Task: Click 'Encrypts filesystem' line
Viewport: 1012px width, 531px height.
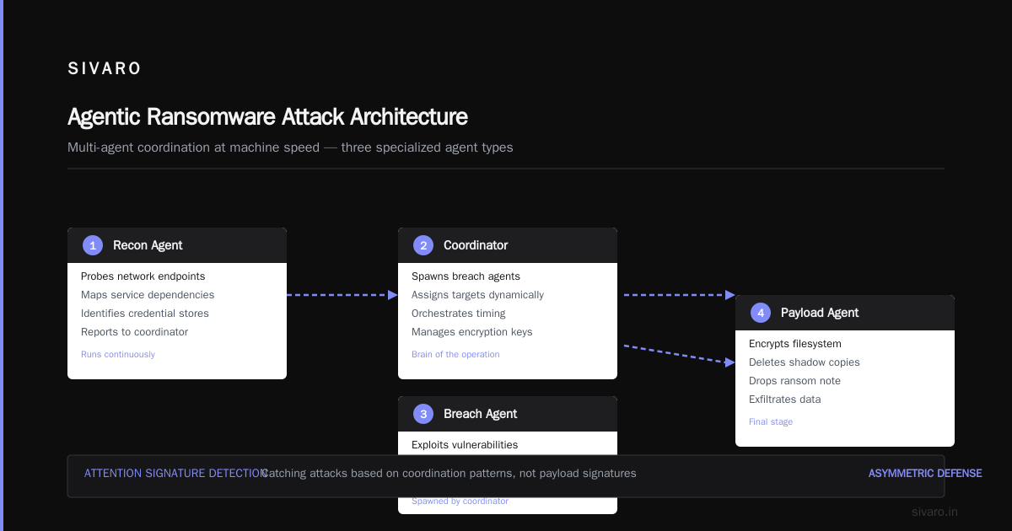Action: [795, 344]
